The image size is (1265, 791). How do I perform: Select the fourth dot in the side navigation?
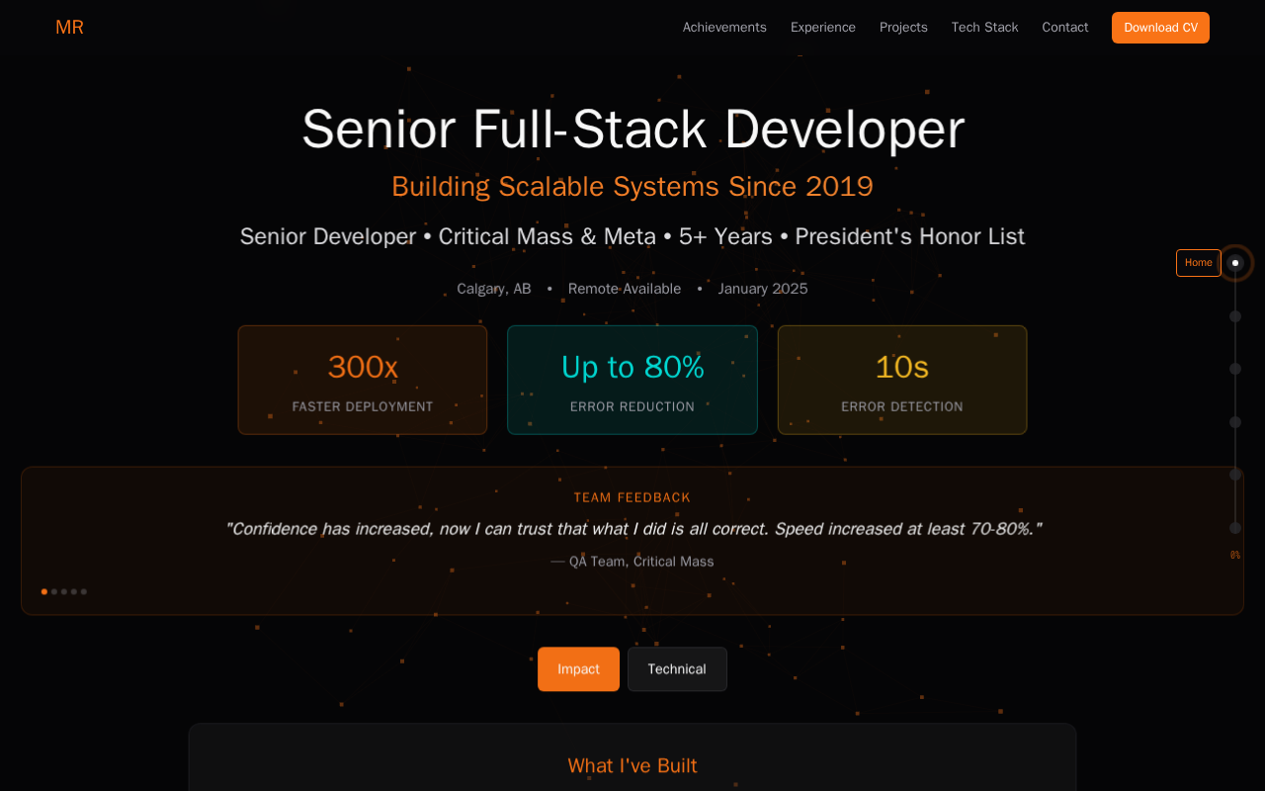click(x=1235, y=422)
